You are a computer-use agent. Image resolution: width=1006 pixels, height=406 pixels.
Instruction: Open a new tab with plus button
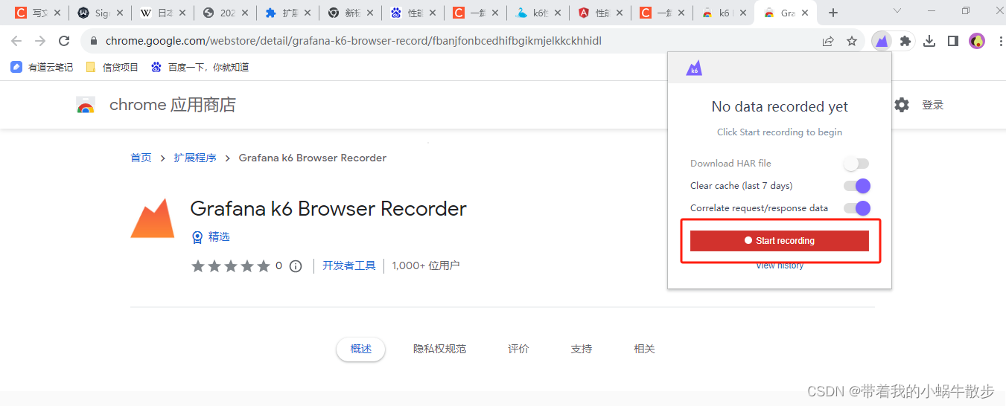click(x=833, y=13)
